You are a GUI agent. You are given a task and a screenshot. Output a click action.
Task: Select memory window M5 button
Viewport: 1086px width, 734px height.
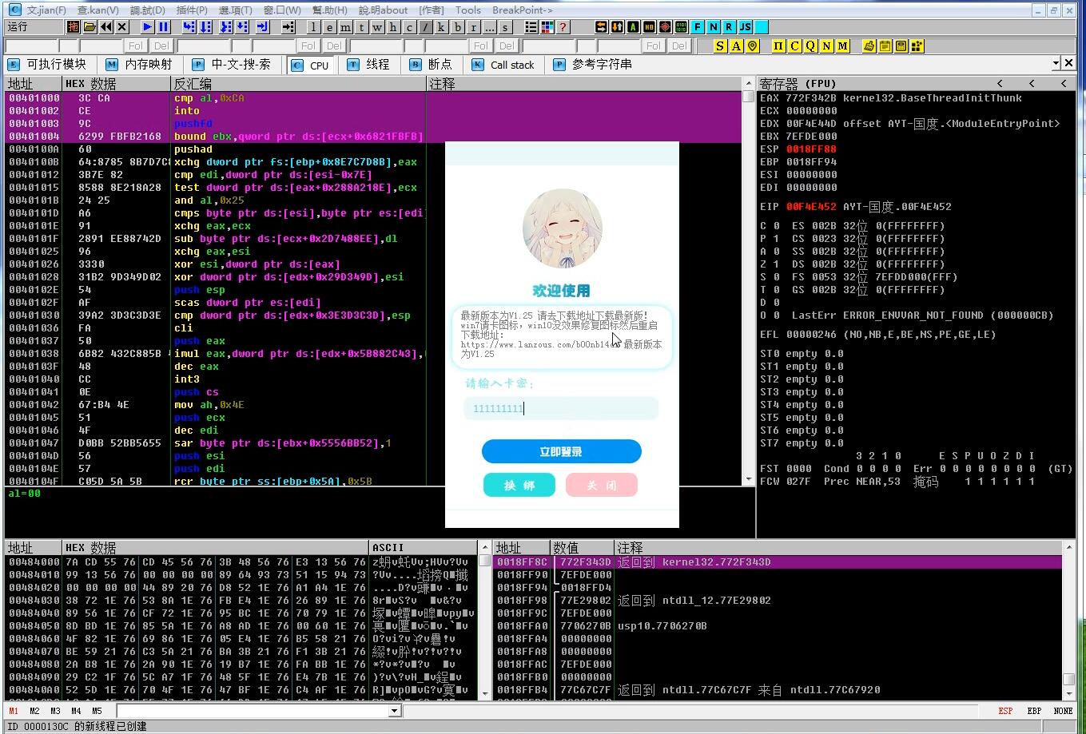pos(97,711)
